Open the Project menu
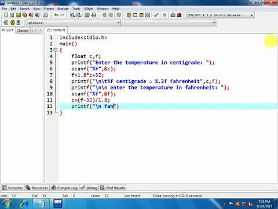This screenshot has height=209, width=278. click(49, 9)
